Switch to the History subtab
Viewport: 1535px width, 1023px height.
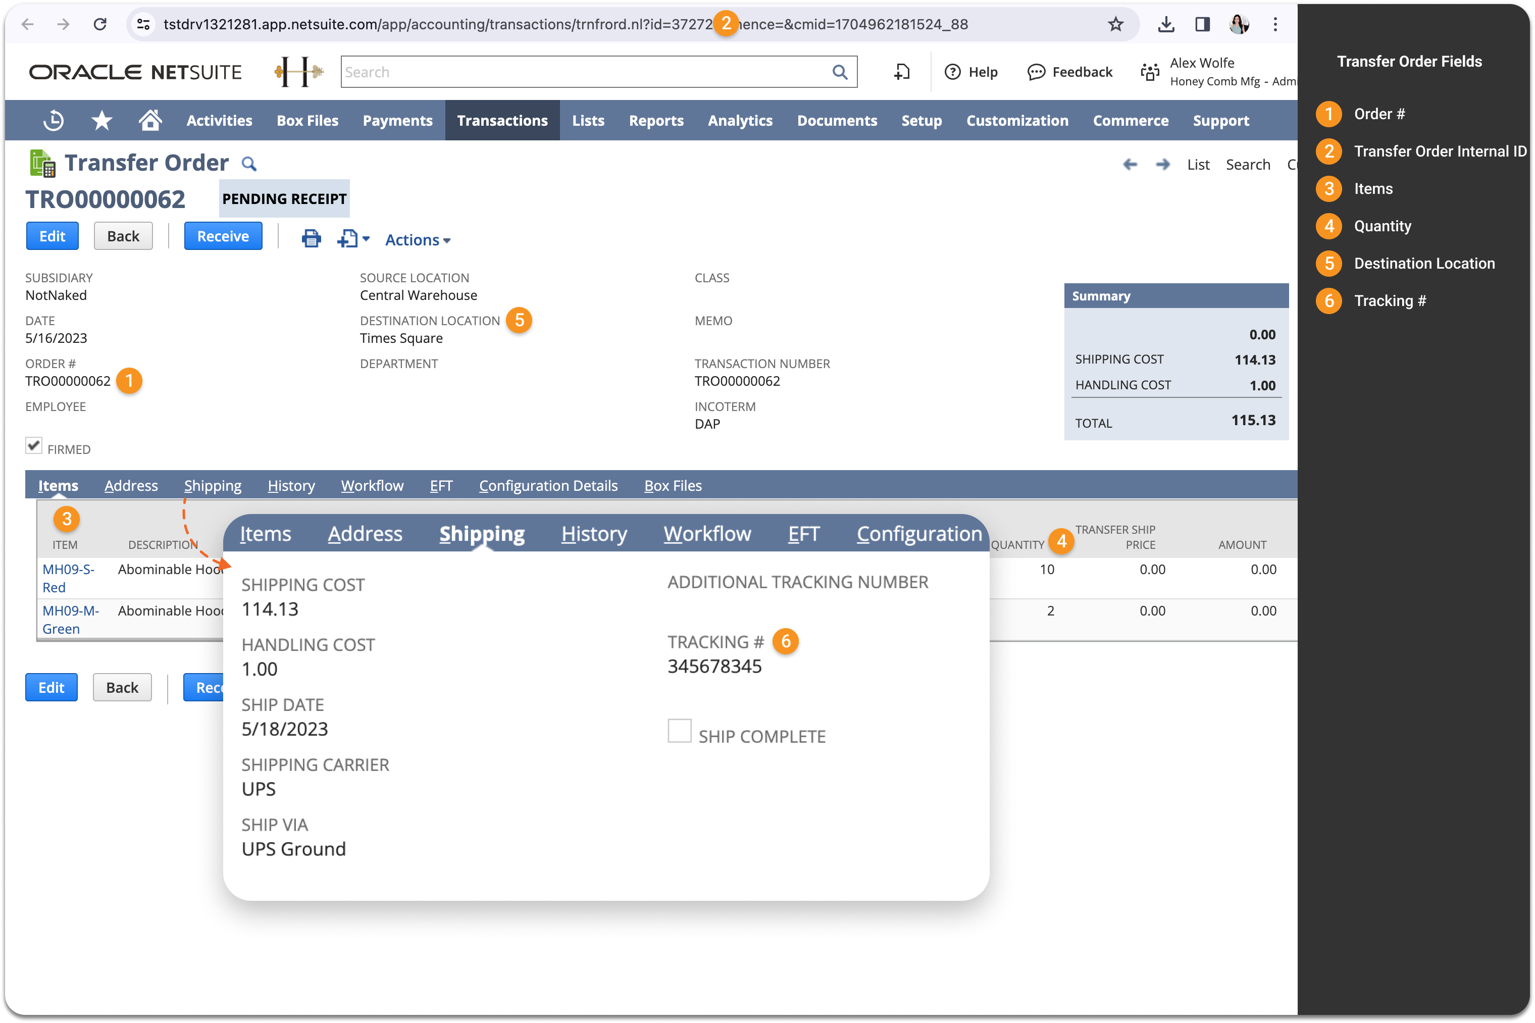point(291,486)
